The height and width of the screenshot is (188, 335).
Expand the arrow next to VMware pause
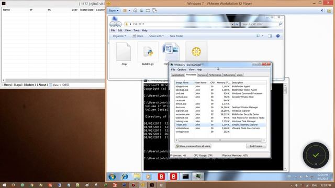pos(129,10)
